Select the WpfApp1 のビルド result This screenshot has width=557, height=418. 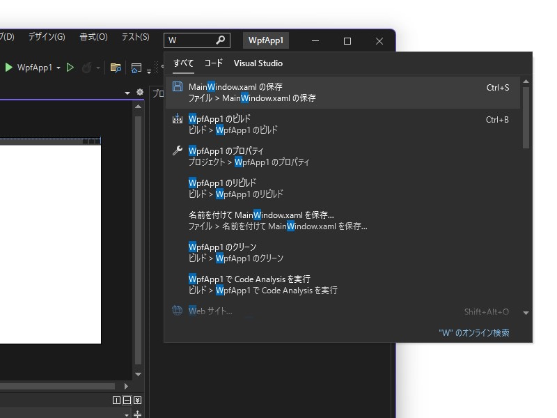[343, 124]
